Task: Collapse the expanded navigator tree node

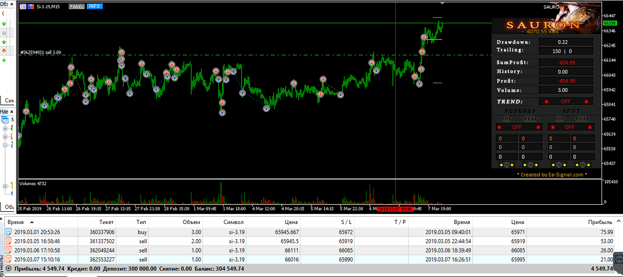Action: pyautogui.click(x=5, y=145)
